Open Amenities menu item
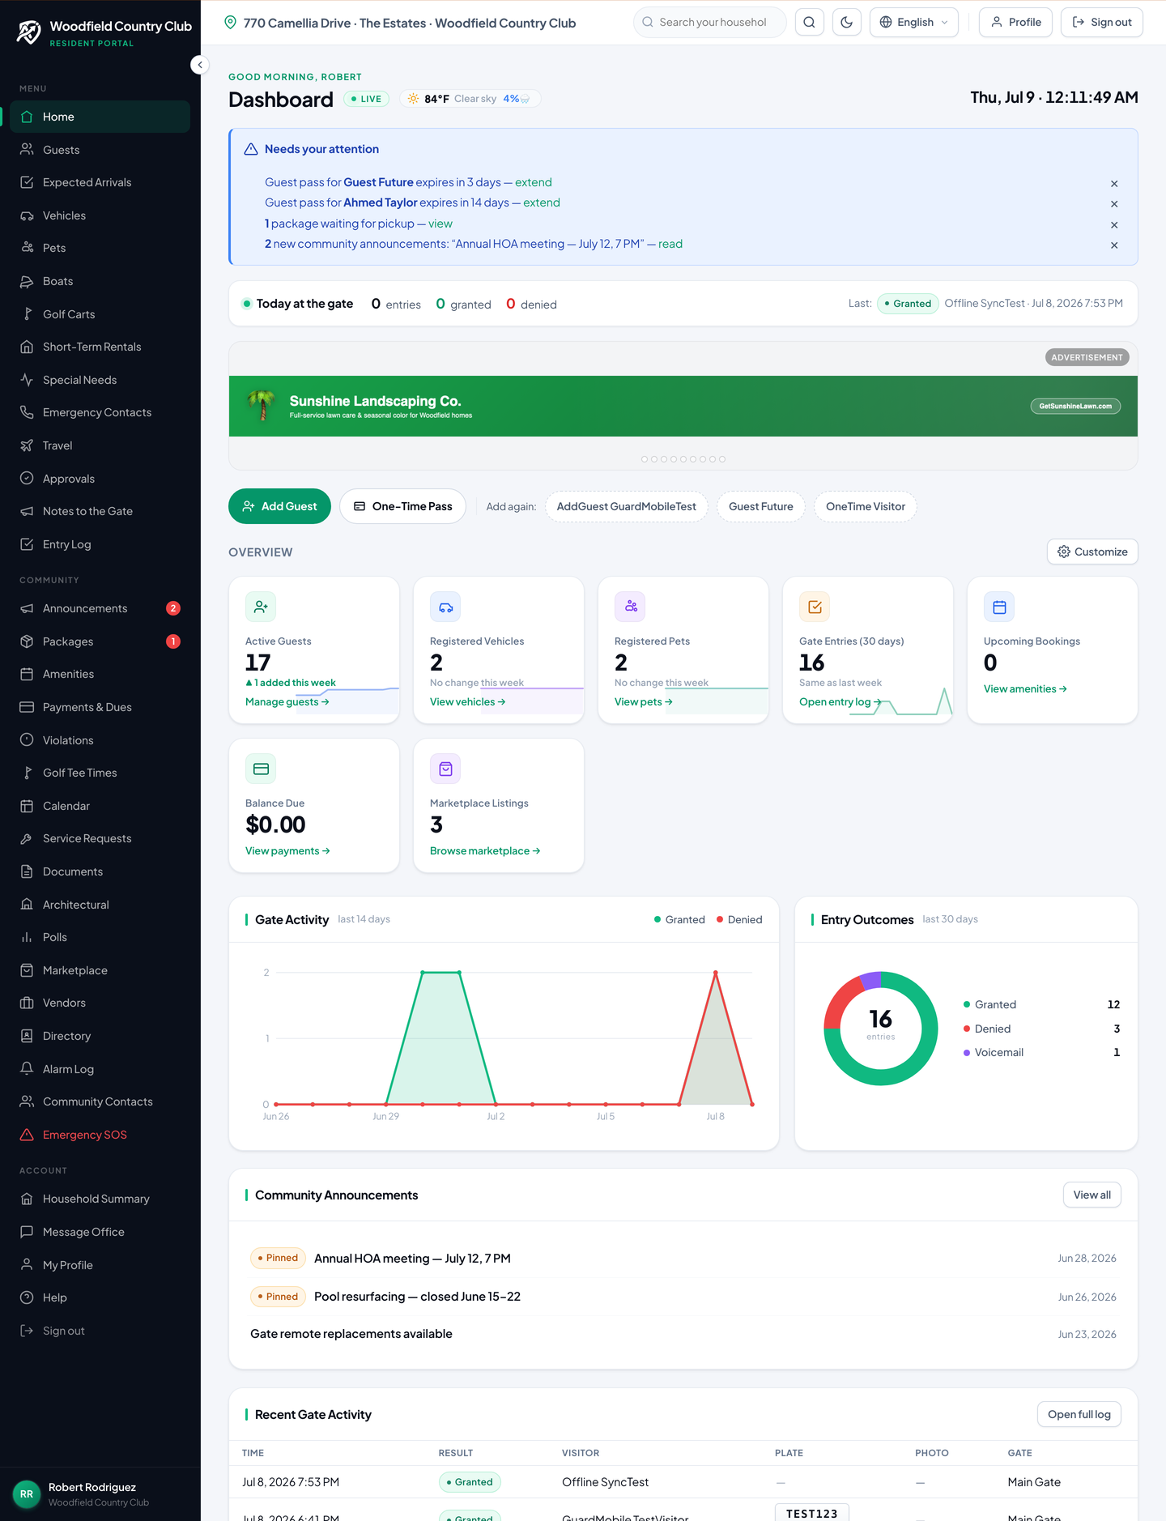The height and width of the screenshot is (1521, 1166). (x=100, y=674)
